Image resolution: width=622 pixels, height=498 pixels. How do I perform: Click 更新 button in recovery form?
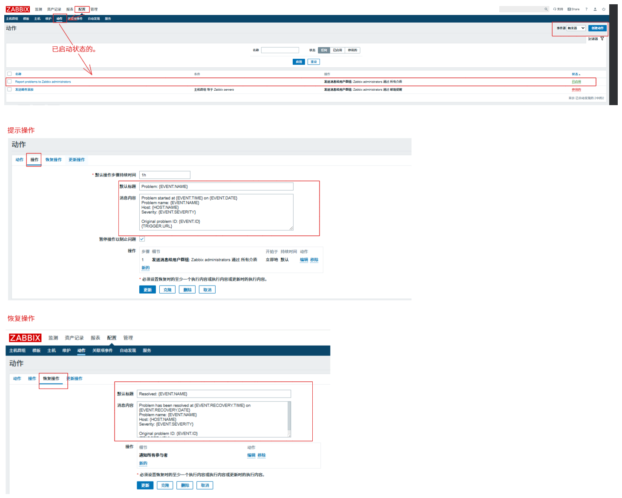click(145, 485)
